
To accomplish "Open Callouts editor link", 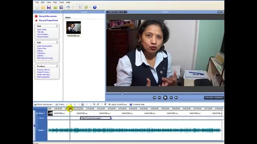I will click(40, 51).
